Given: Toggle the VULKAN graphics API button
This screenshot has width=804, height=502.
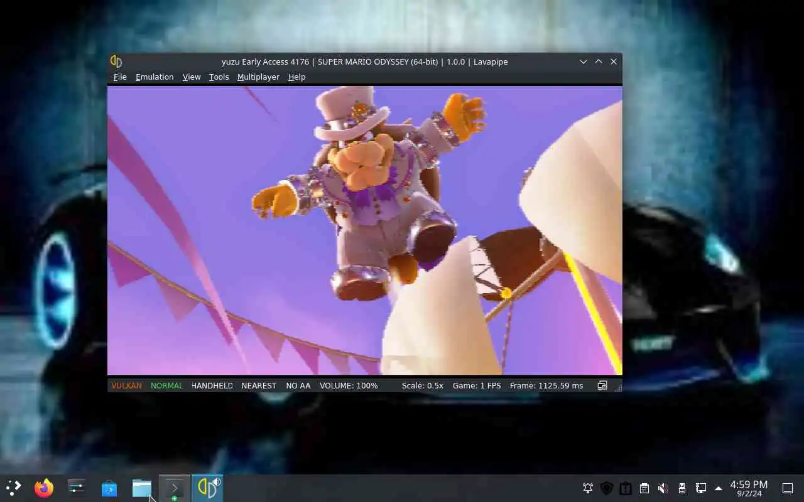Looking at the screenshot, I should pyautogui.click(x=126, y=385).
